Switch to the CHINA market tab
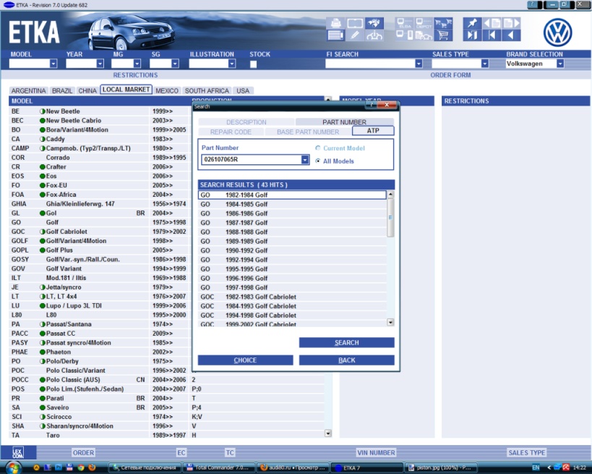This screenshot has height=474, width=592. pyautogui.click(x=87, y=90)
